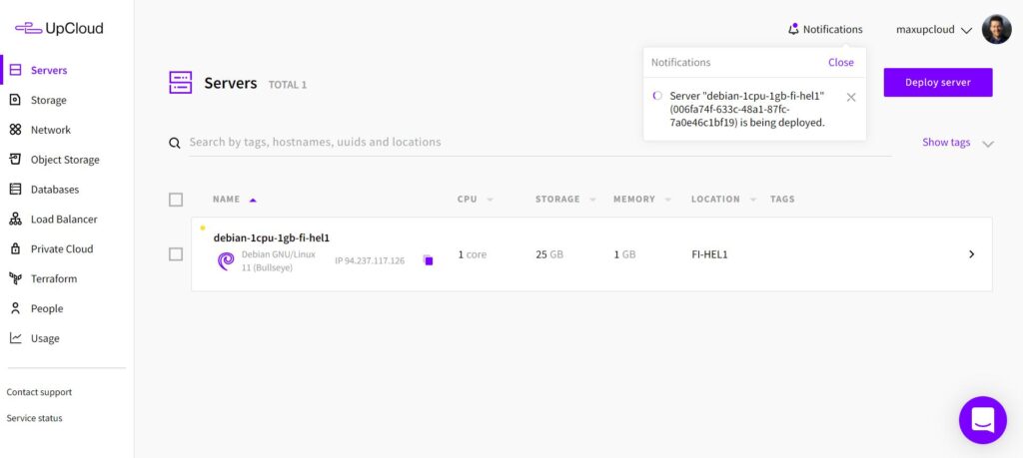Click the Debian OS icon

226,260
